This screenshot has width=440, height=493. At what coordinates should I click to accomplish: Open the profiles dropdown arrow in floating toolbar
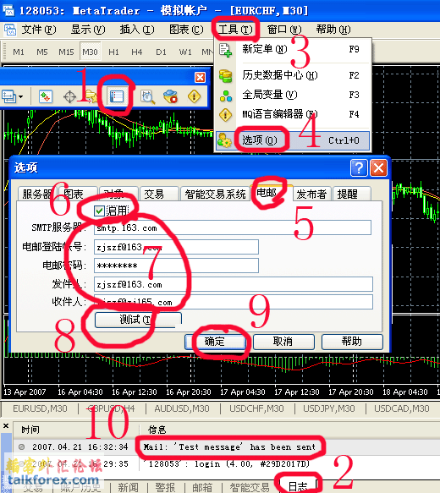coord(21,96)
